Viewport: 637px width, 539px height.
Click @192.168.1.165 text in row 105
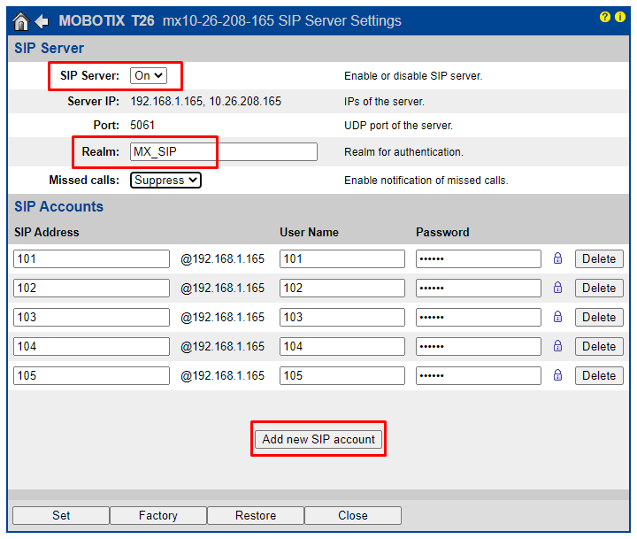click(223, 376)
